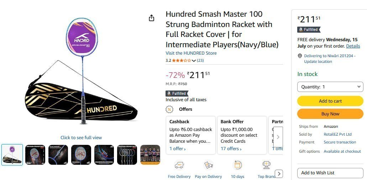Select the team players photo thumbnail
This screenshot has height=180, width=367.
(150, 155)
